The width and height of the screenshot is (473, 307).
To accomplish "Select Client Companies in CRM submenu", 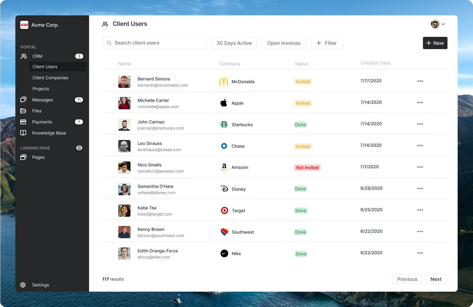I will point(50,78).
